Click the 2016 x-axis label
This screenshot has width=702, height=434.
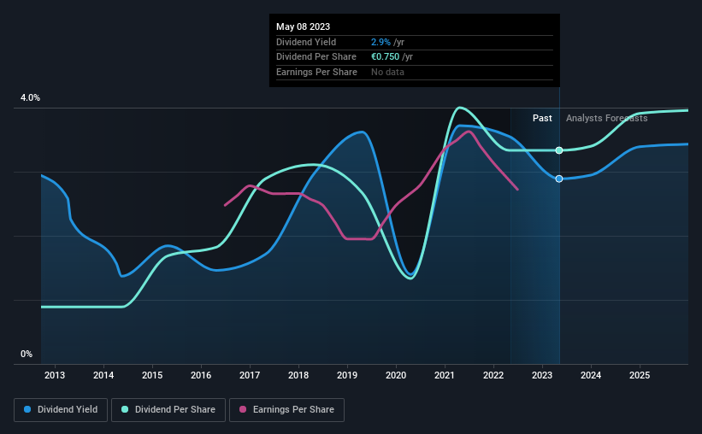[201, 375]
